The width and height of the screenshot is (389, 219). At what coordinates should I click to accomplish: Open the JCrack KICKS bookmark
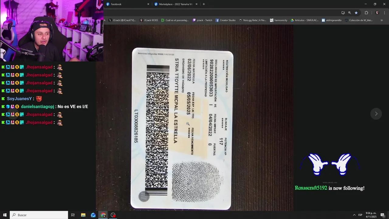(149, 20)
